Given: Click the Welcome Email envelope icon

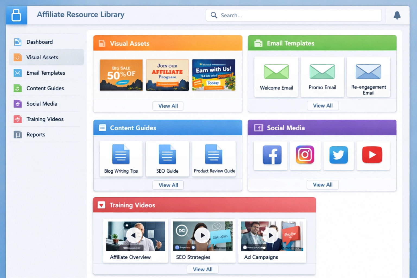Looking at the screenshot, I should pyautogui.click(x=276, y=71).
